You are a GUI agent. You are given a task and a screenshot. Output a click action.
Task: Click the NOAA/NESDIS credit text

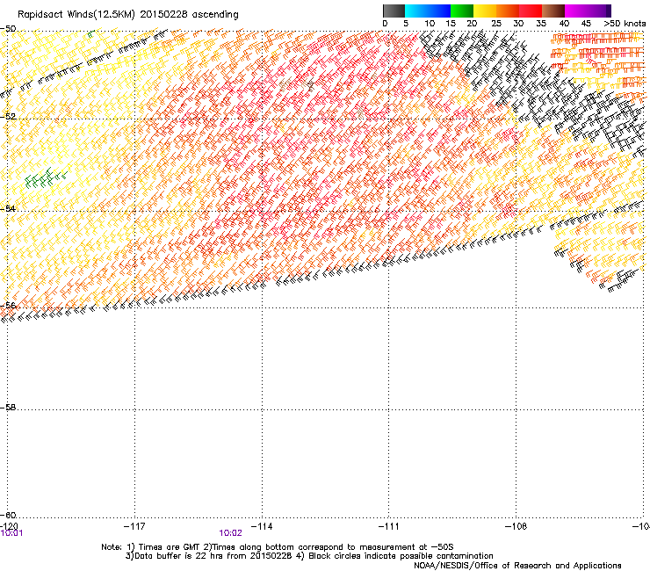517,566
